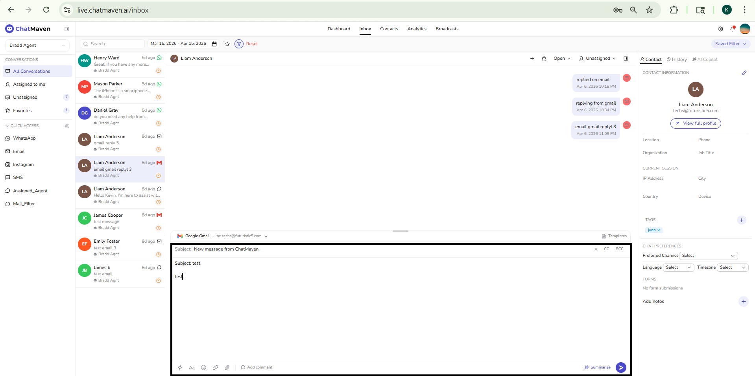Click the lightning quick-actions icon in composer
This screenshot has width=755, height=376.
[180, 367]
